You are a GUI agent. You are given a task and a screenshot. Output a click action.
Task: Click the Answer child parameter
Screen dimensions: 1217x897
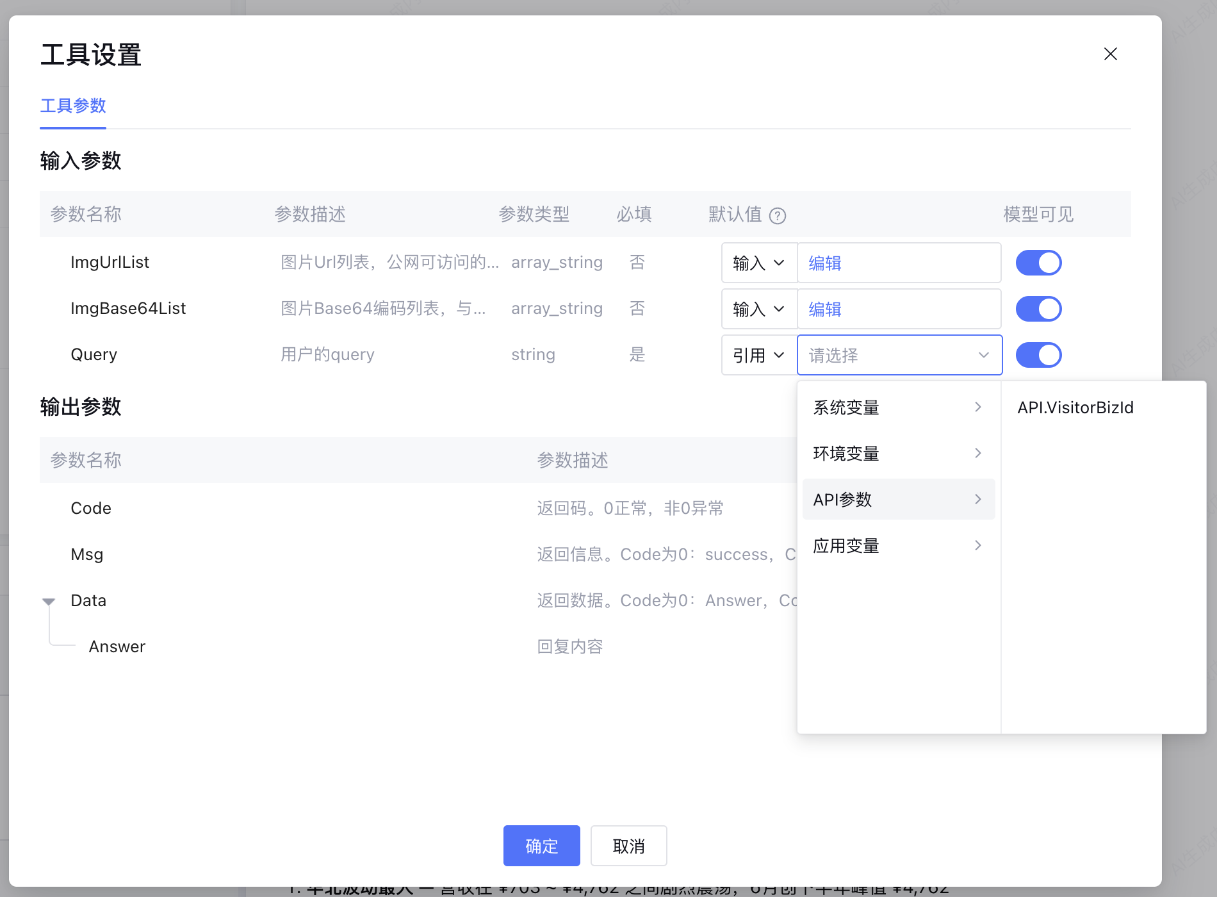tap(117, 646)
